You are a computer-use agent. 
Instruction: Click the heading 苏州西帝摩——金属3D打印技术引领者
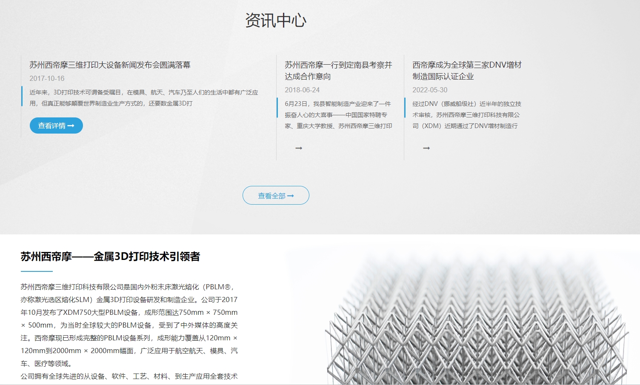[111, 257]
